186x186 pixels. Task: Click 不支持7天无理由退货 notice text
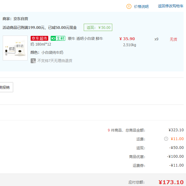(55, 61)
